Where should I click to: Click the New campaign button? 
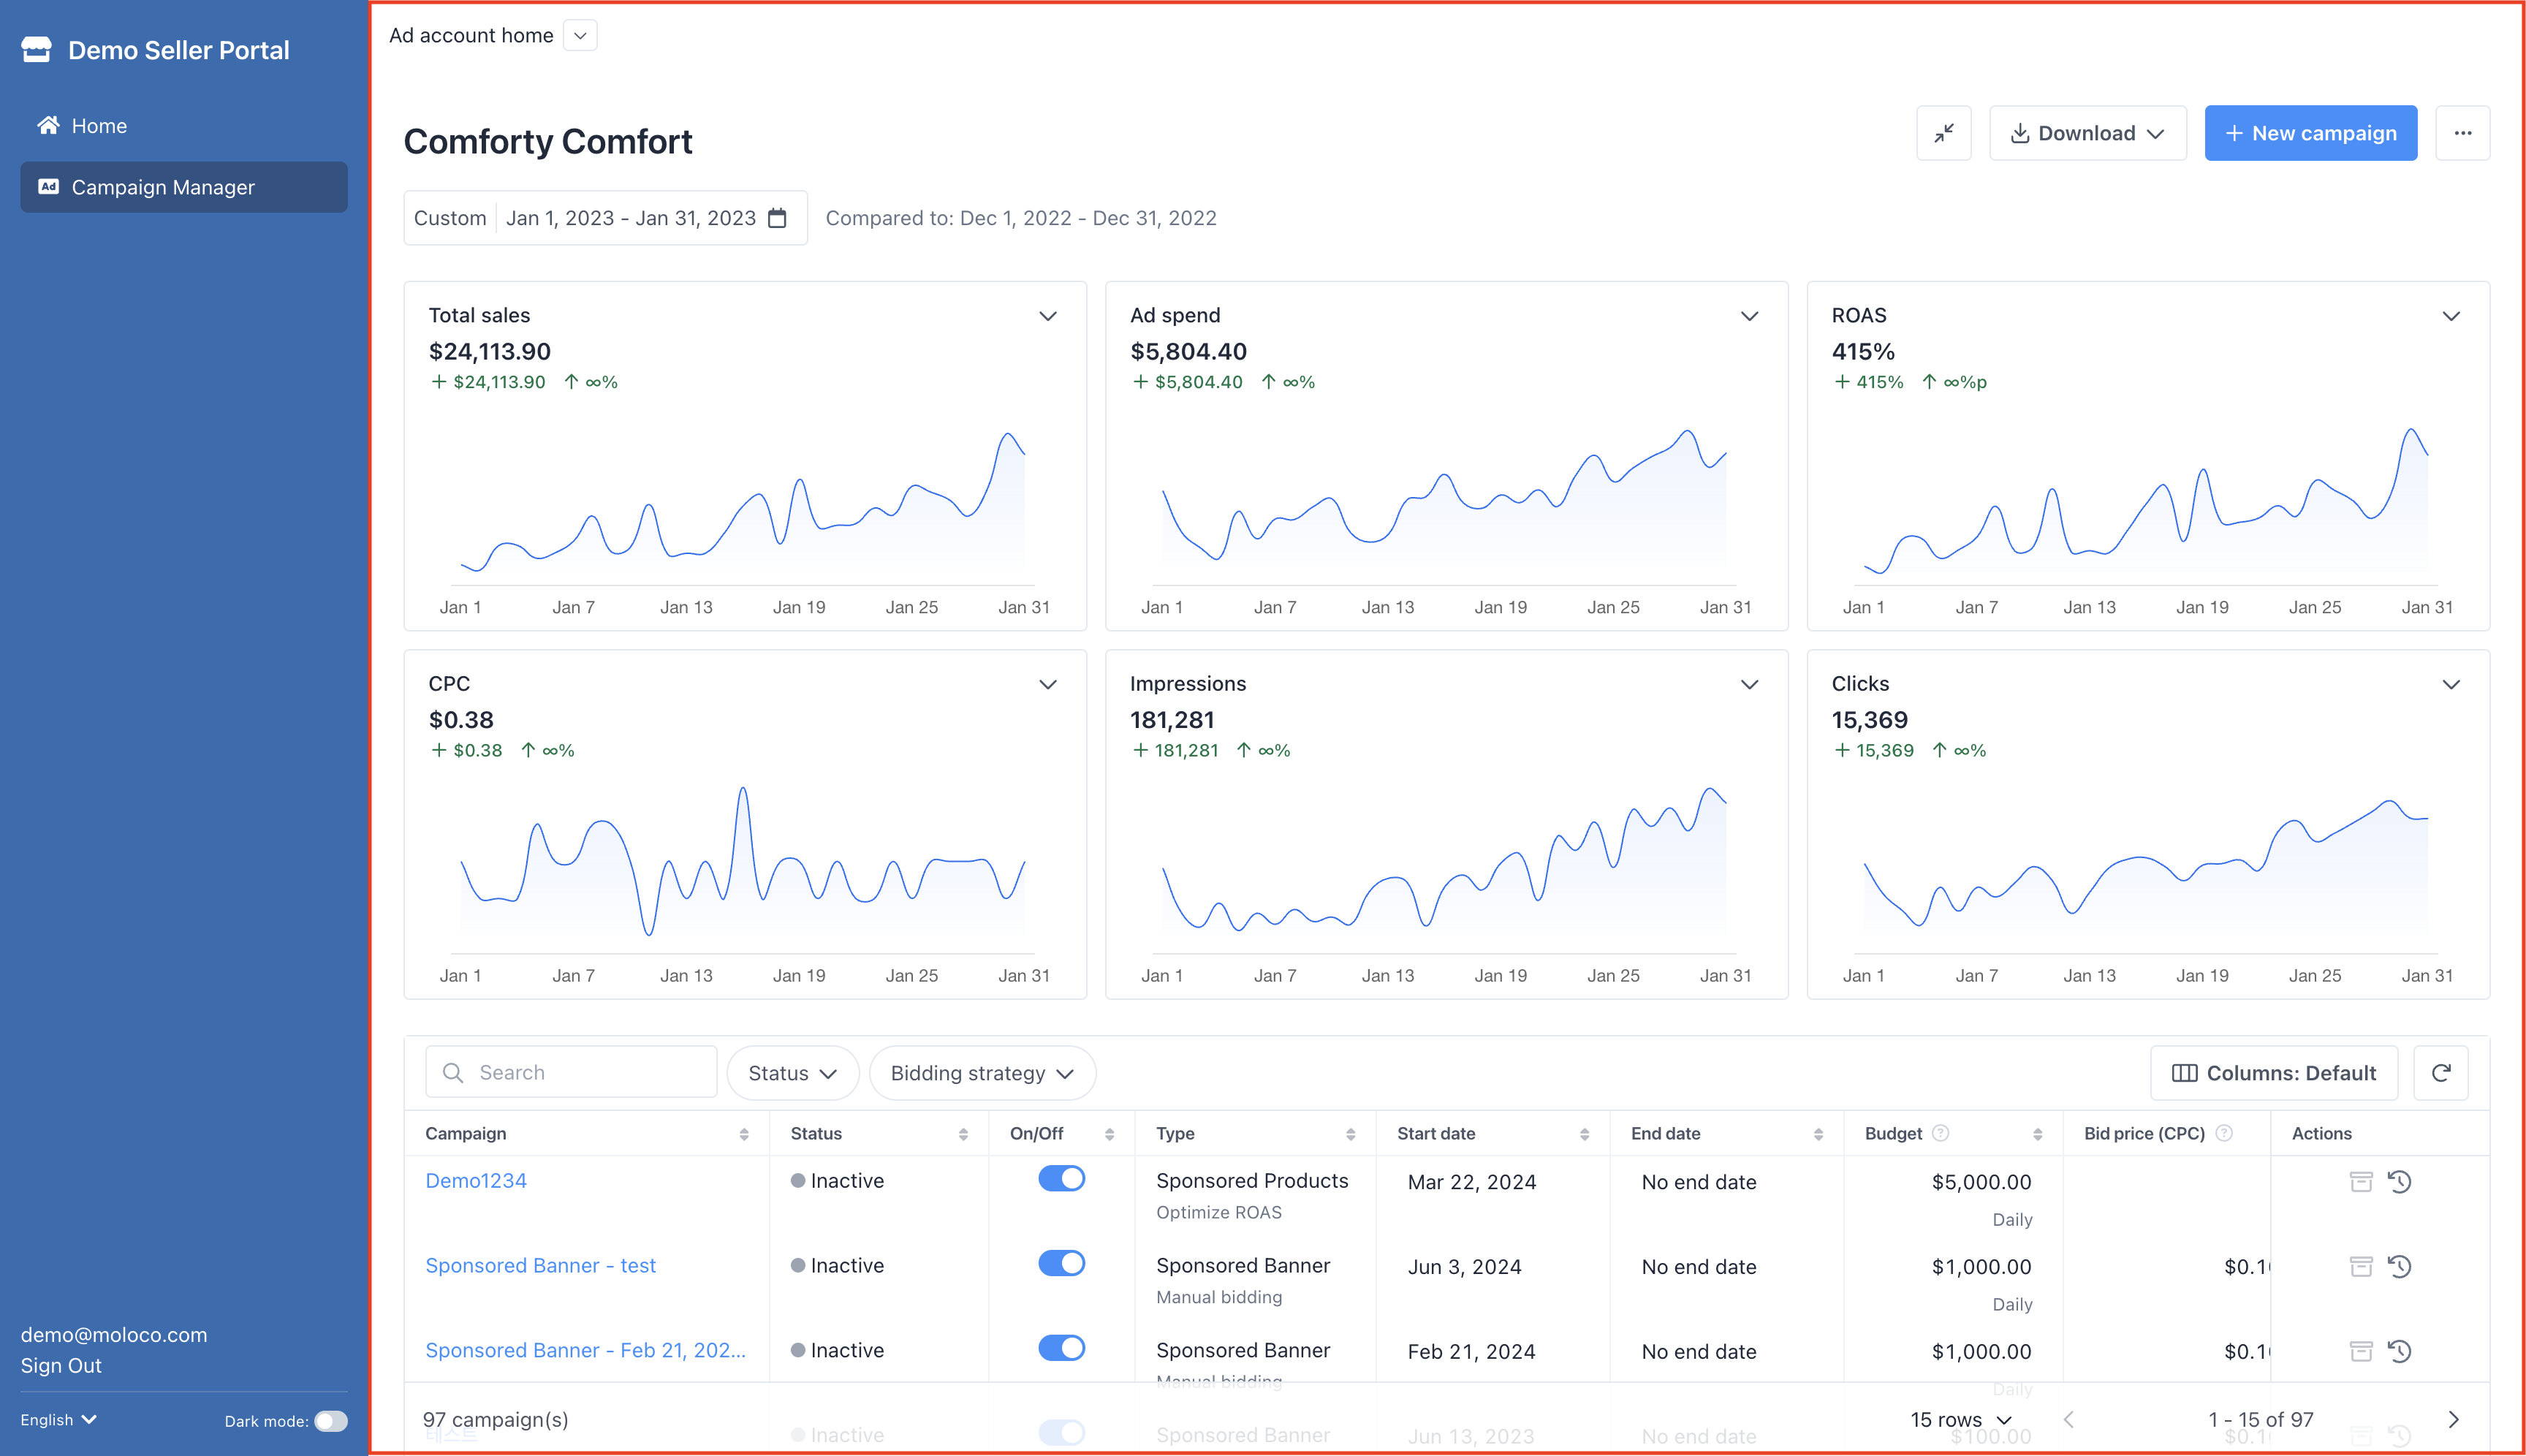pos(2310,133)
